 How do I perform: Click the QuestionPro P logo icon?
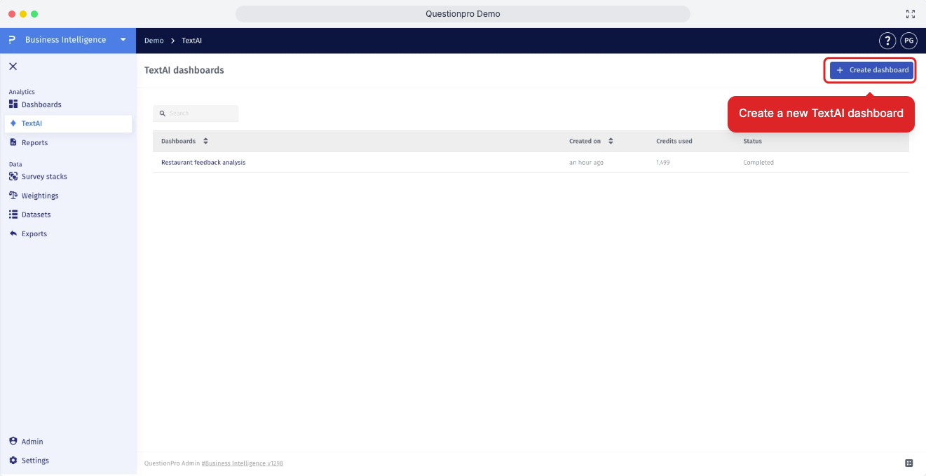(13, 40)
